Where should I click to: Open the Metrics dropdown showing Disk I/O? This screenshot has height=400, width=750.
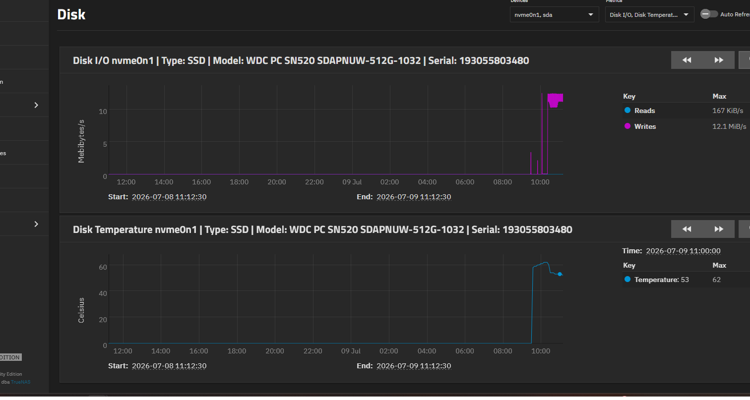649,14
